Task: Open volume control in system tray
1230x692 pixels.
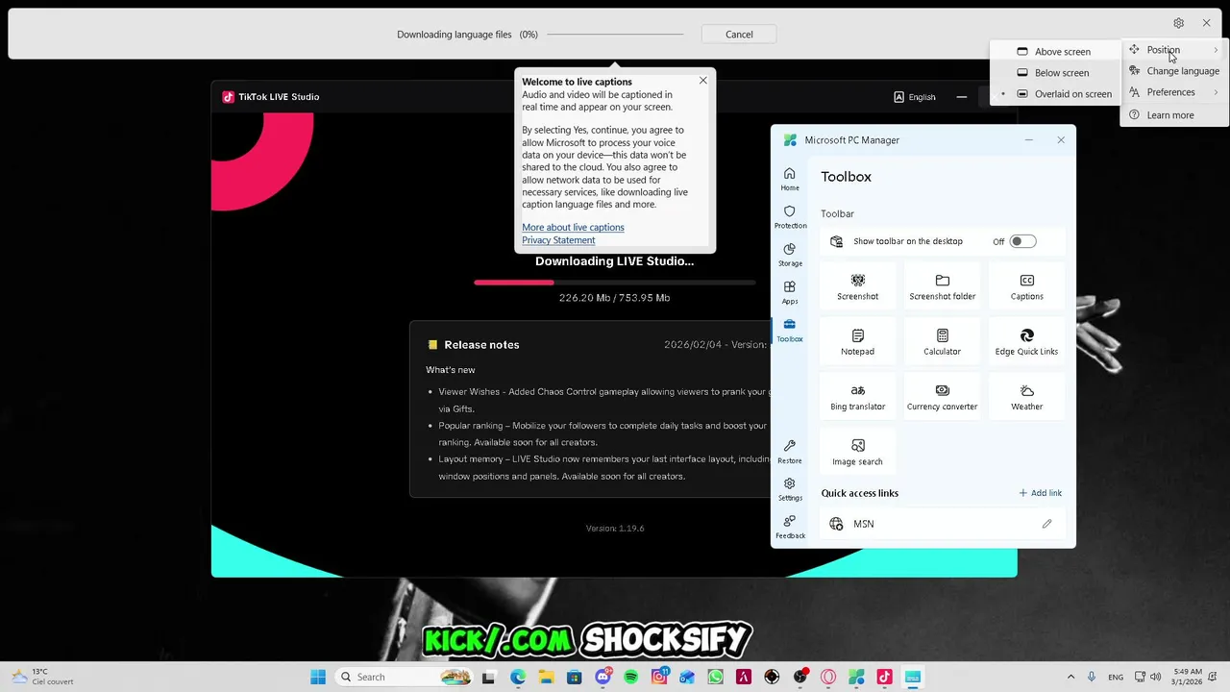Action: (1155, 677)
